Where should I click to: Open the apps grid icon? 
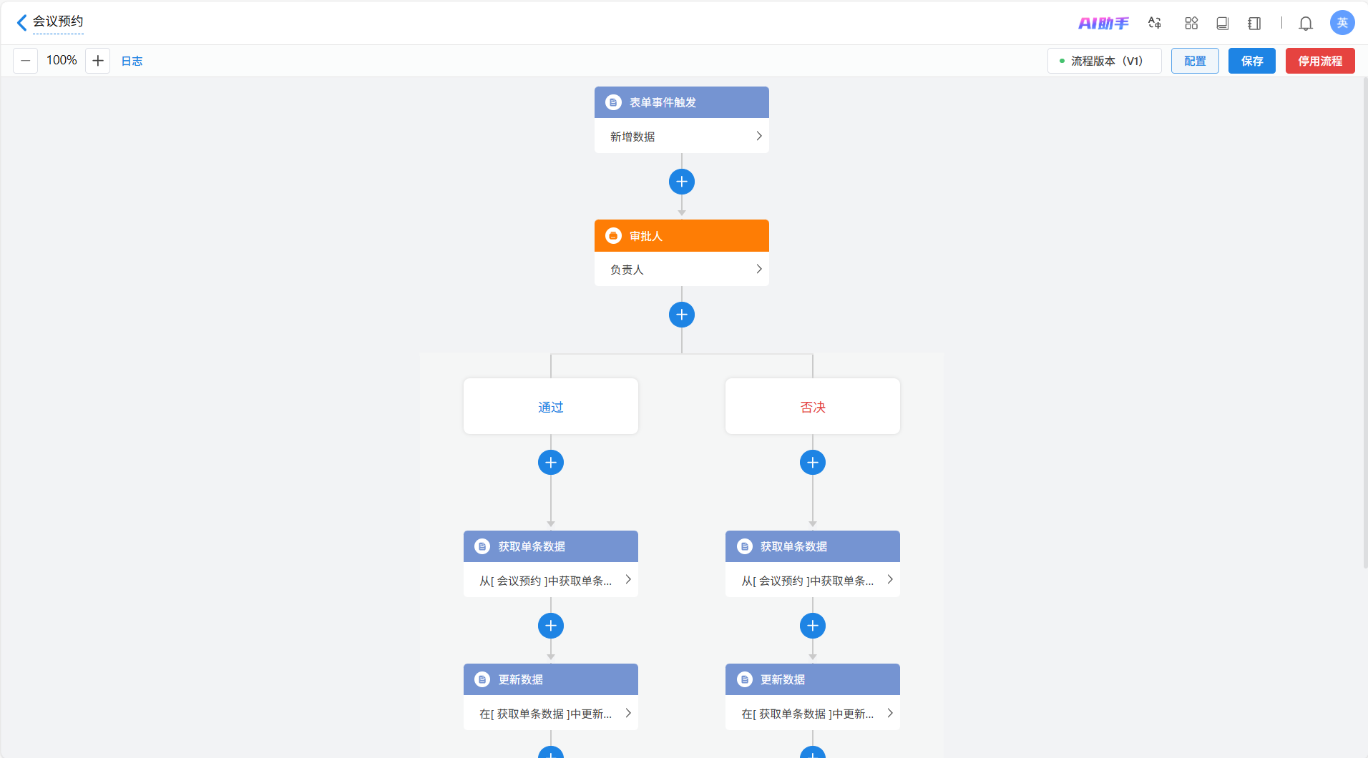click(x=1191, y=23)
